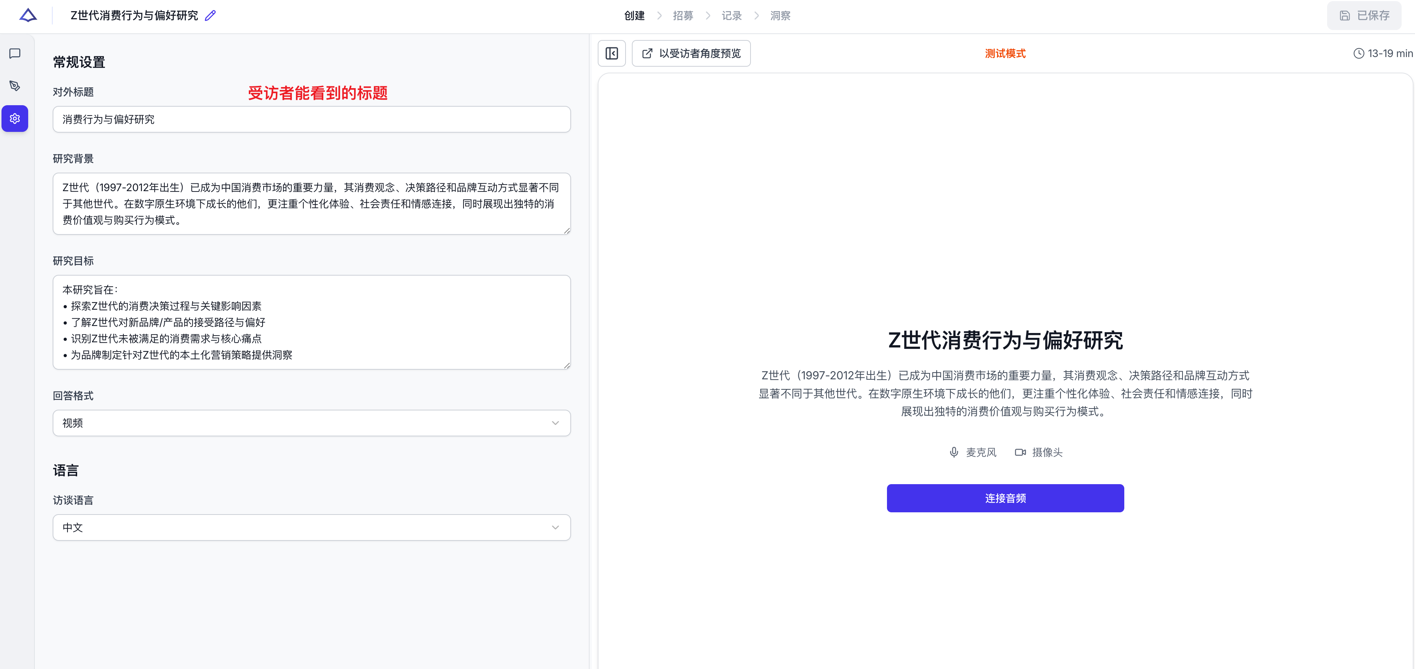Open the pen tool sidebar icon
1415x669 pixels.
coord(15,86)
